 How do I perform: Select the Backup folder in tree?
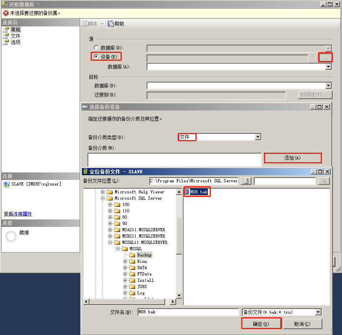pyautogui.click(x=144, y=255)
